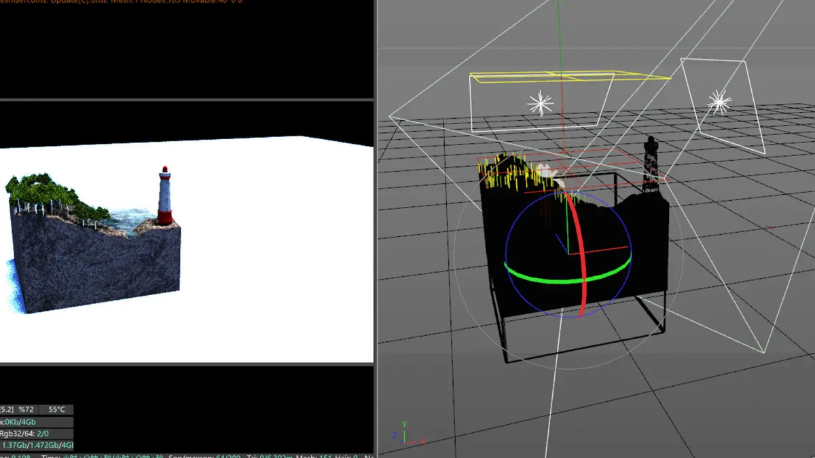The width and height of the screenshot is (815, 458).
Task: Click the 1.37Gb/1.472Gb memory usage line
Action: point(37,446)
